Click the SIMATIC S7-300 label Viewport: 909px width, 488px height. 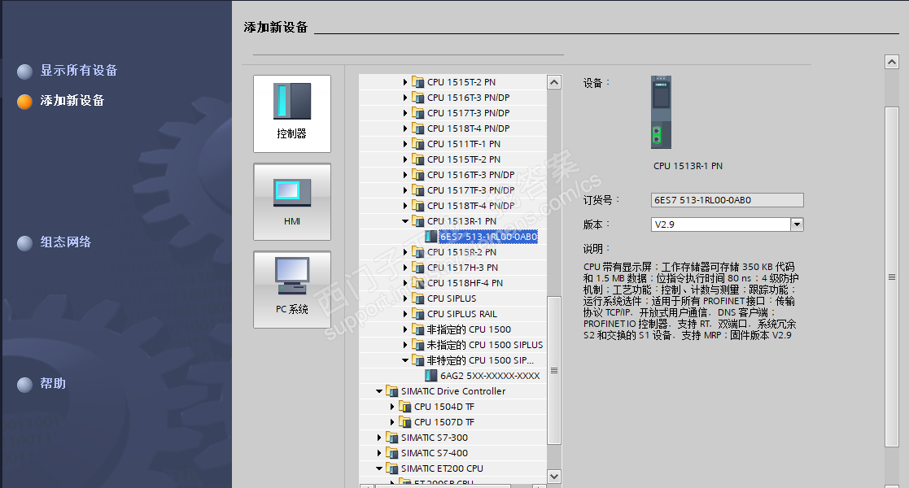pyautogui.click(x=435, y=438)
